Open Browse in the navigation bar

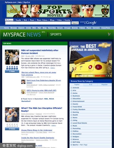pyautogui.click(x=14, y=28)
